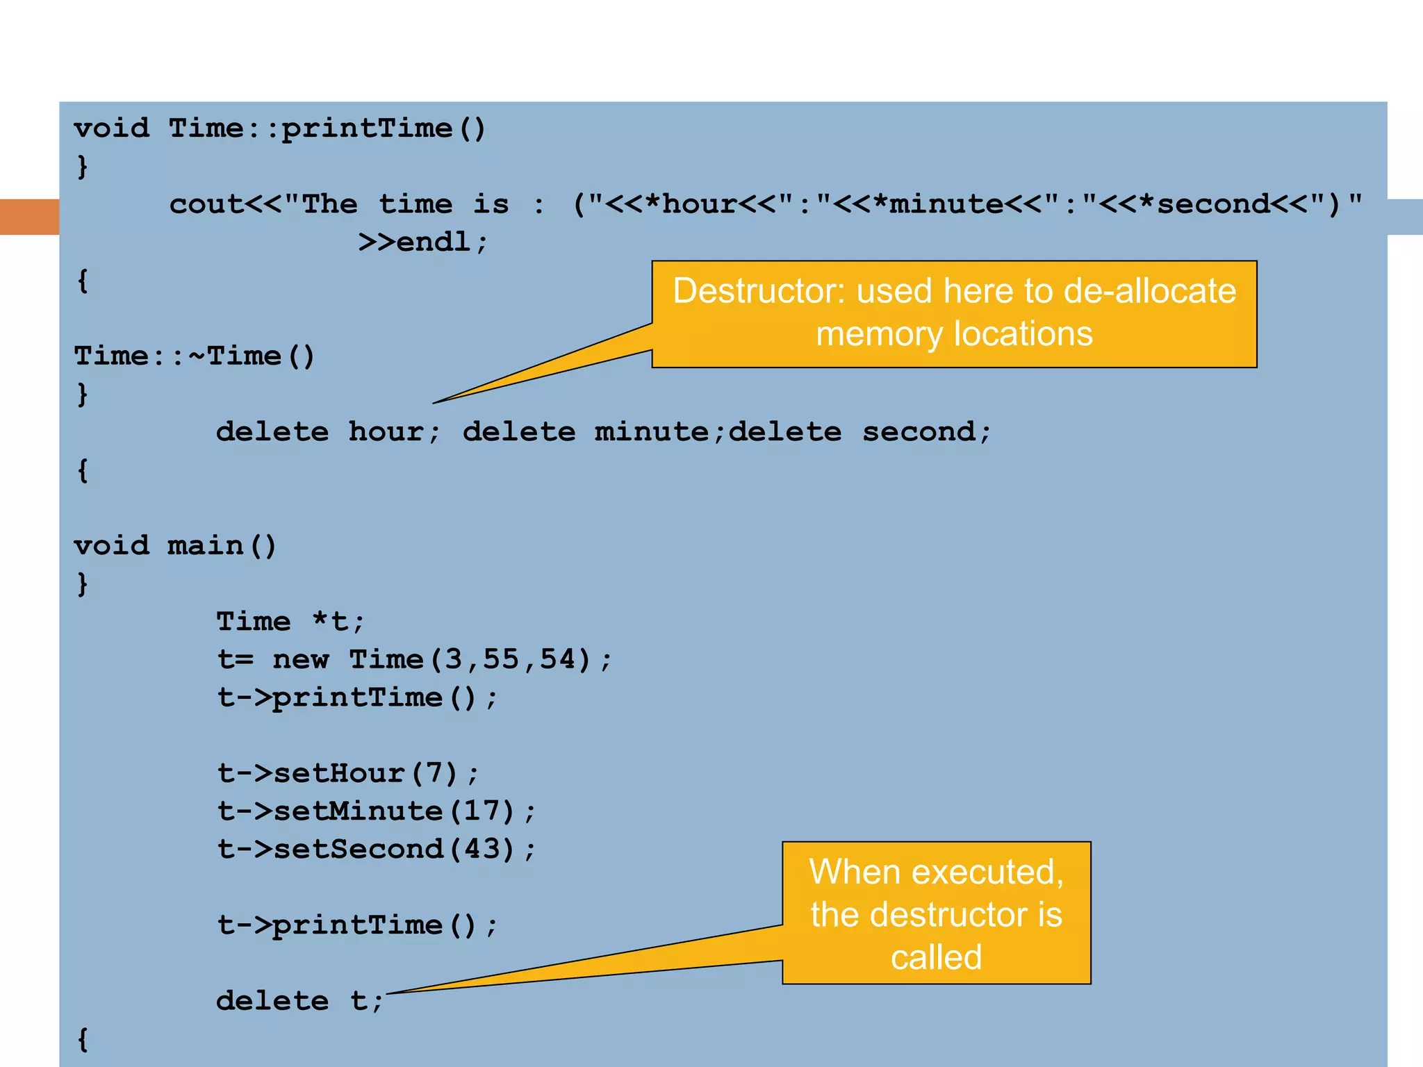Click the 'void main()' line
1423x1067 pixels.
175,546
